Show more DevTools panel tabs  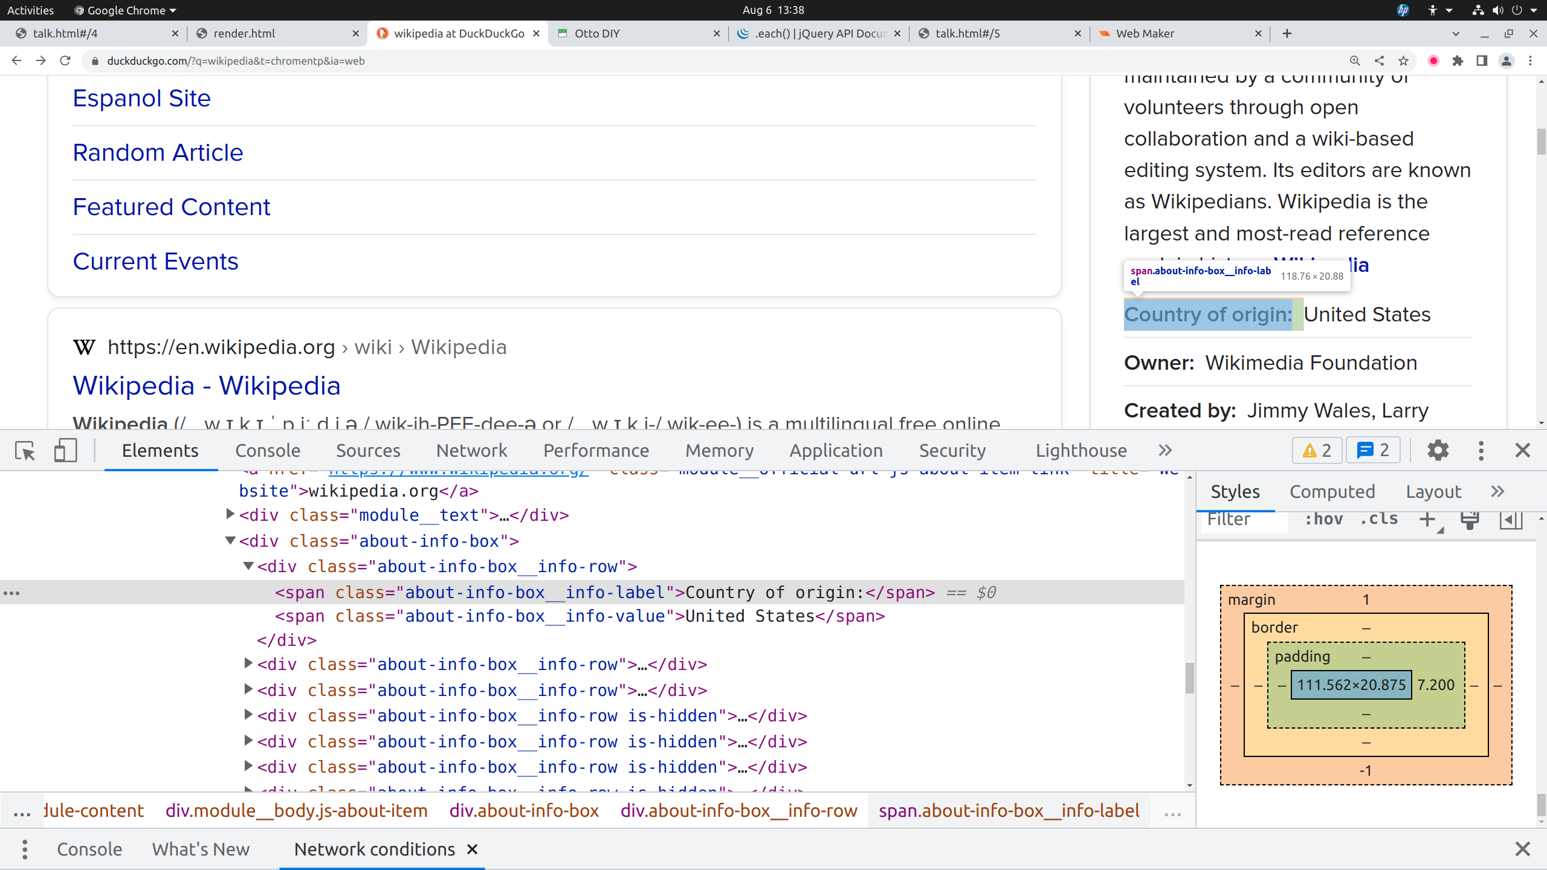click(1165, 451)
